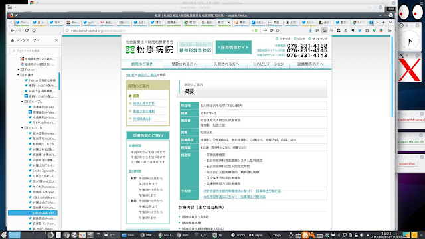Viewport: 425px width, 239px height.
Task: Bookmark this page with the star icon
Action: (278, 31)
